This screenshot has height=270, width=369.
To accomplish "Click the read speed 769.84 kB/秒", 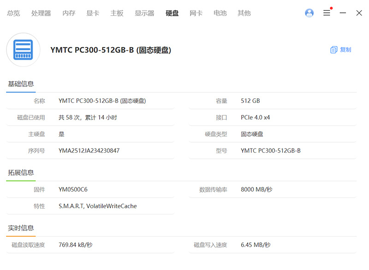I will [76, 245].
